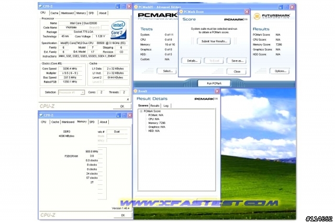The height and width of the screenshot is (223, 335).
Task: Open Details in PCMark Score dialog
Action: [191, 61]
